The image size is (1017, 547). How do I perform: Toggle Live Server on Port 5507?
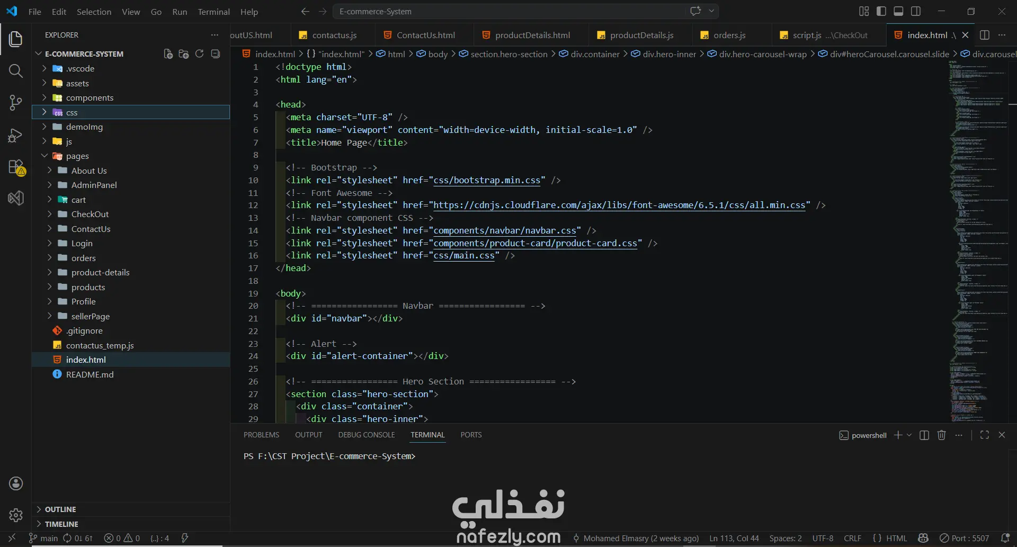coord(964,539)
